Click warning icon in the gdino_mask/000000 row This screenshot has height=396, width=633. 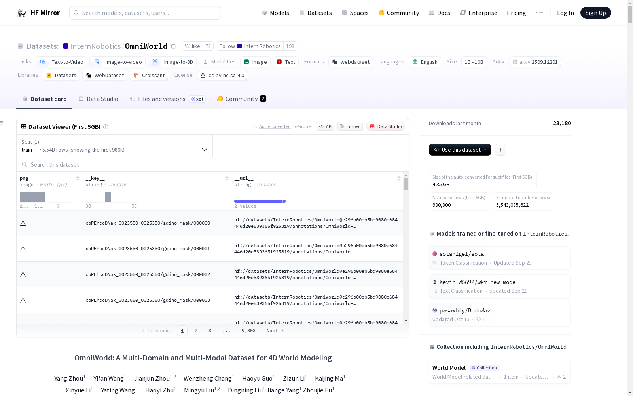point(23,223)
